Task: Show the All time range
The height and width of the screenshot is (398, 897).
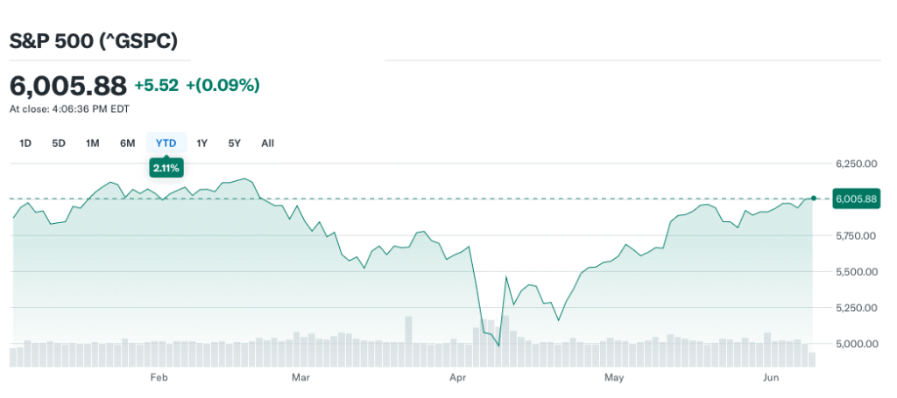Action: tap(267, 143)
